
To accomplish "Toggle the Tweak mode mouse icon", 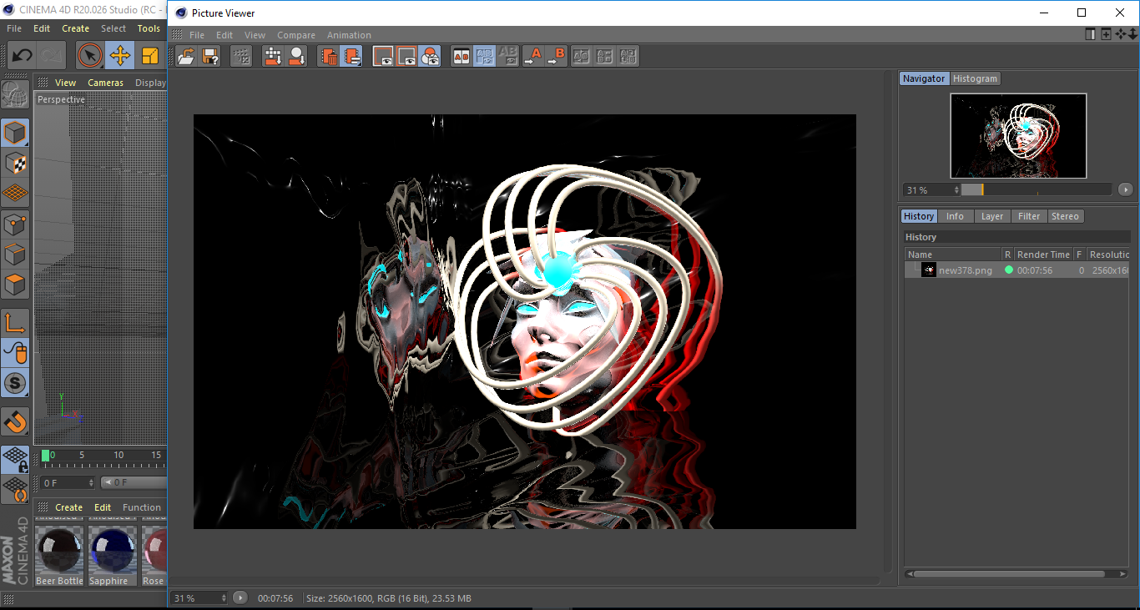I will (15, 353).
